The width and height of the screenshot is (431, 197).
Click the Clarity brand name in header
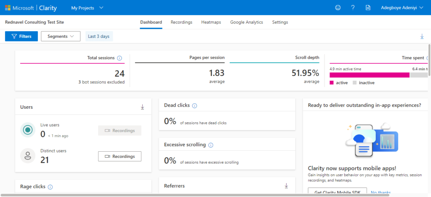click(48, 8)
